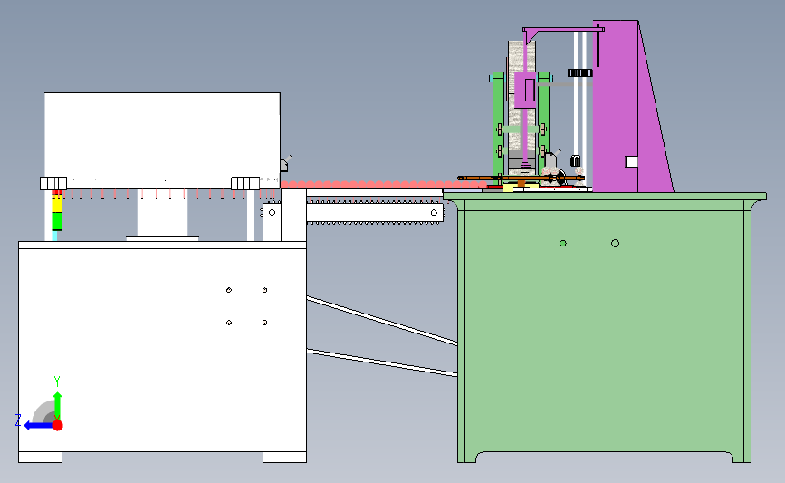The width and height of the screenshot is (785, 483).
Task: Click the hole at the rail's right end
Action: tap(434, 213)
